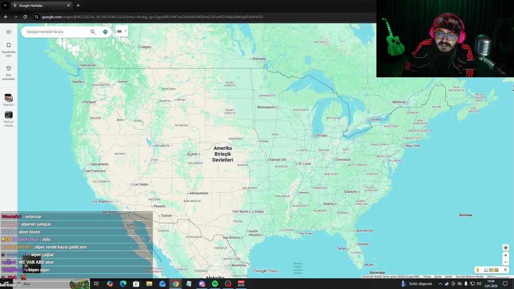Click the Calgary city label
This screenshot has height=289, width=514.
click(x=145, y=47)
